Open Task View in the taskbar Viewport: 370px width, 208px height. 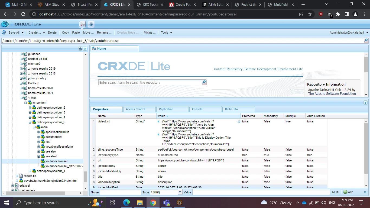(113, 203)
